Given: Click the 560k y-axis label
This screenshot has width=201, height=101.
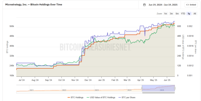Looking at the screenshot, I should click(12, 26).
